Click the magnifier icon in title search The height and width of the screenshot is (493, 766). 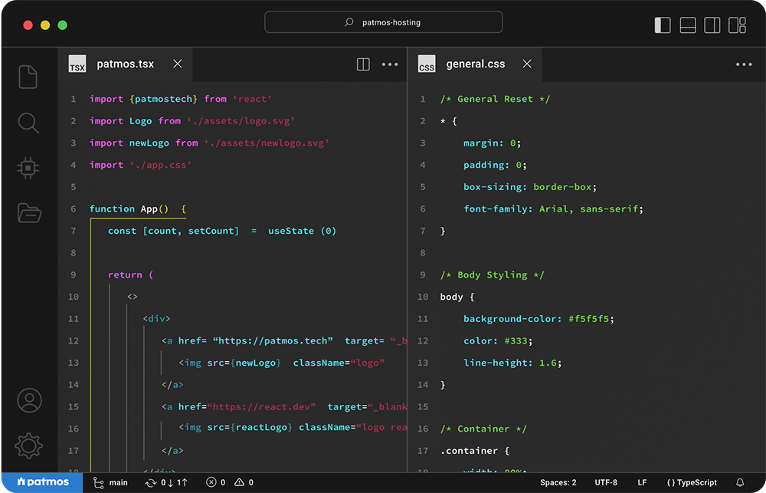(x=349, y=22)
